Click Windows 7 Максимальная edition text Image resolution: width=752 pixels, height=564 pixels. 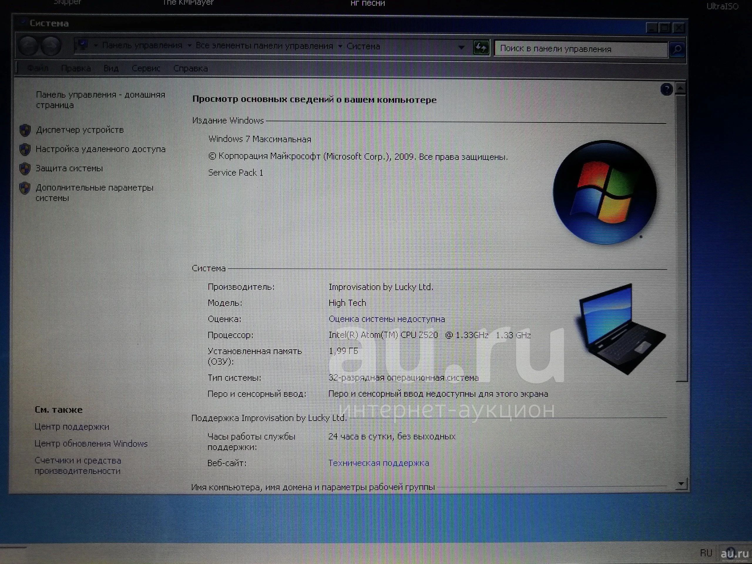pos(260,139)
